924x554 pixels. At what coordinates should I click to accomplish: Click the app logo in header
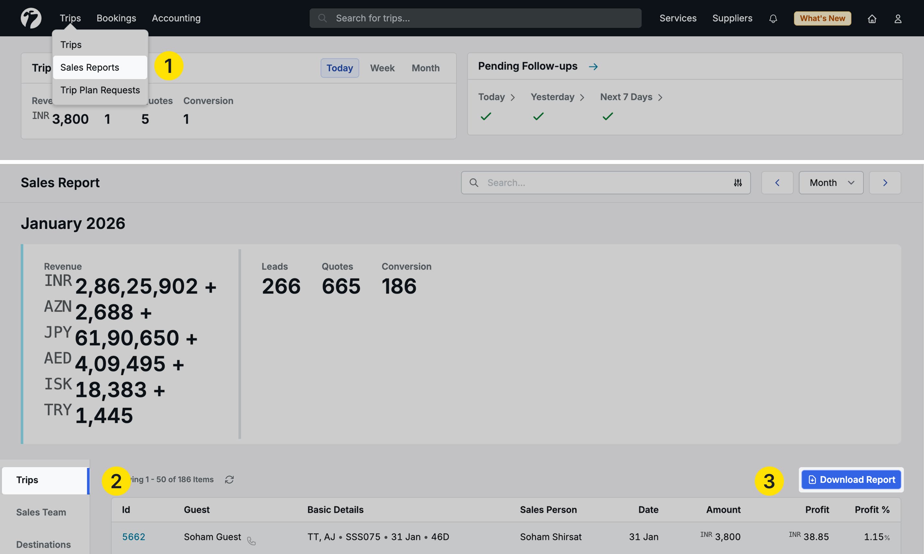point(31,18)
